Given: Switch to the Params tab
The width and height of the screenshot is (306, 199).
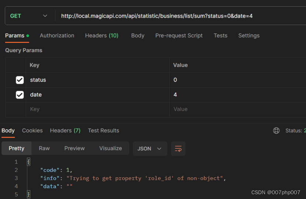Looking at the screenshot, I should (17, 36).
